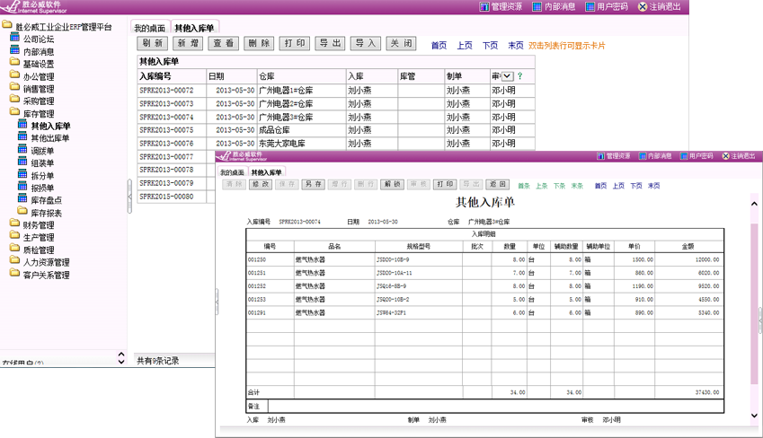Open 内部消息 icon in back window header
The image size is (763, 438).
tap(537, 7)
